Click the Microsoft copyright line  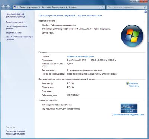pyautogui.click(x=76, y=29)
